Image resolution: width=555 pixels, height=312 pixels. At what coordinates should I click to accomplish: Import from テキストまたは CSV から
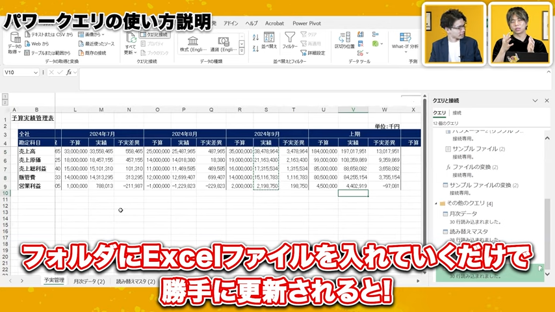point(49,34)
